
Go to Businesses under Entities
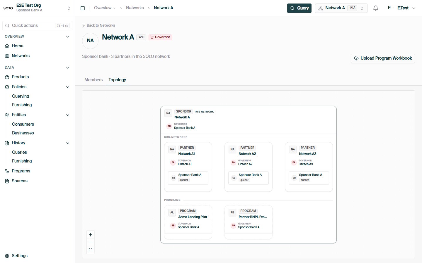tap(23, 133)
